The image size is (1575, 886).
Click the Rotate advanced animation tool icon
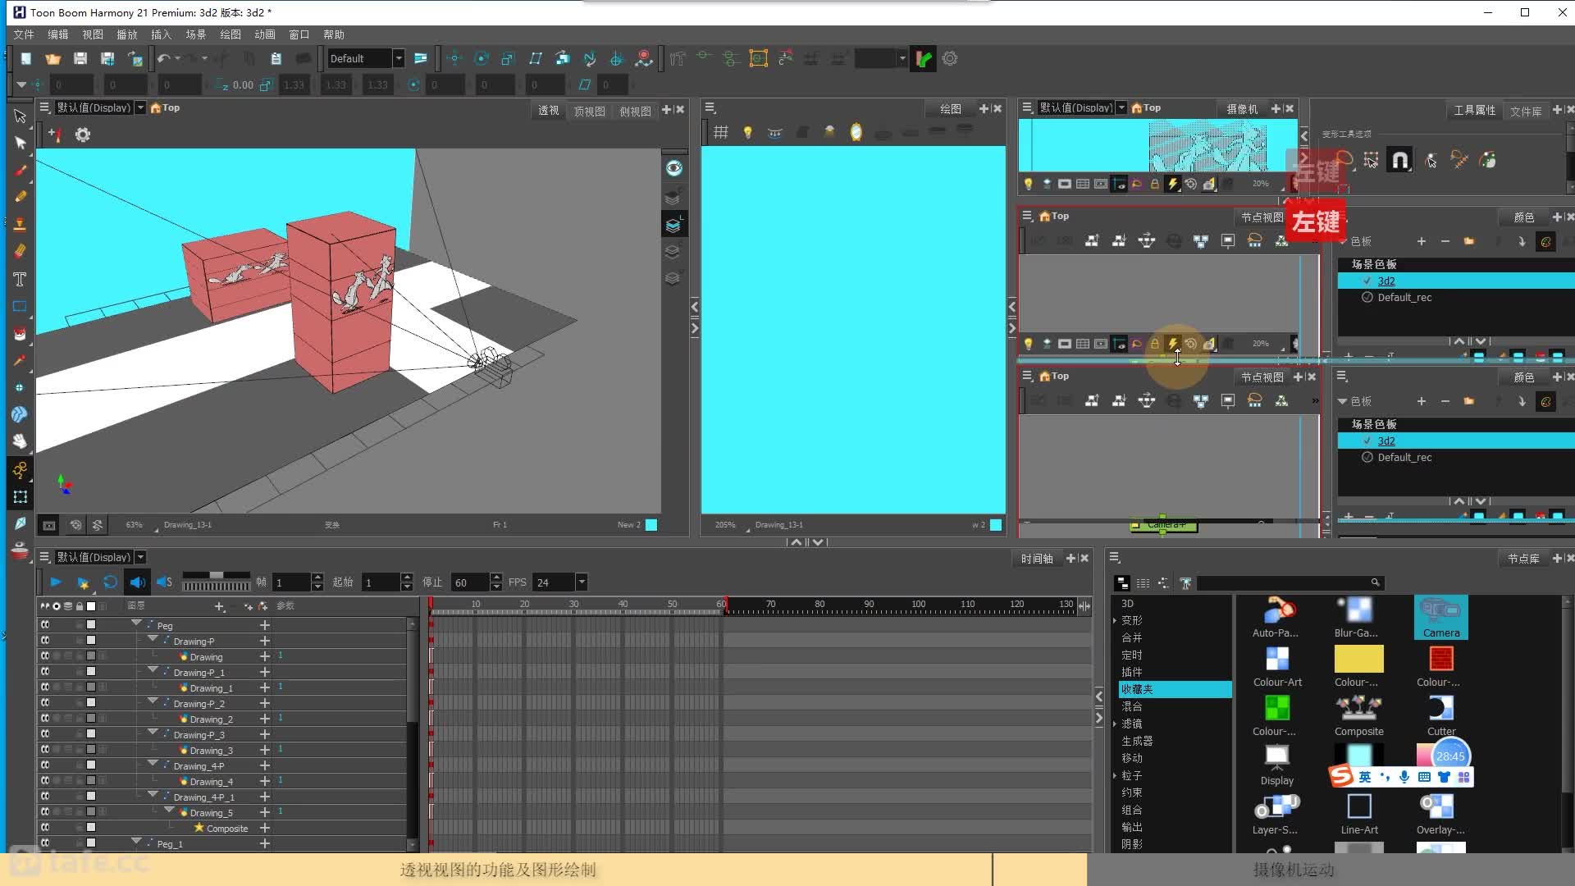click(482, 58)
